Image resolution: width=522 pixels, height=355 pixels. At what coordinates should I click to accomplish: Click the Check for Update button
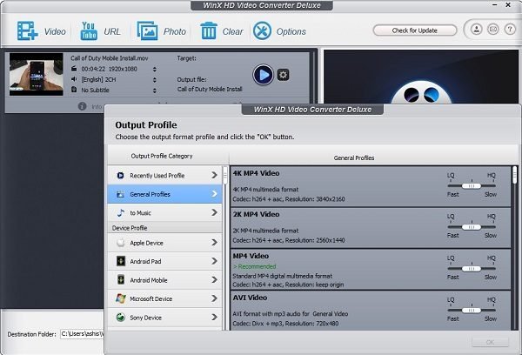tap(415, 30)
